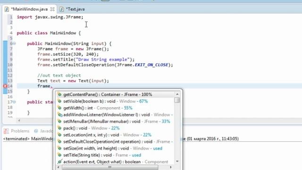The height and width of the screenshot is (170, 302).
Task: Click the suggestion list horizontal scroll left arrow
Action: click(x=59, y=167)
